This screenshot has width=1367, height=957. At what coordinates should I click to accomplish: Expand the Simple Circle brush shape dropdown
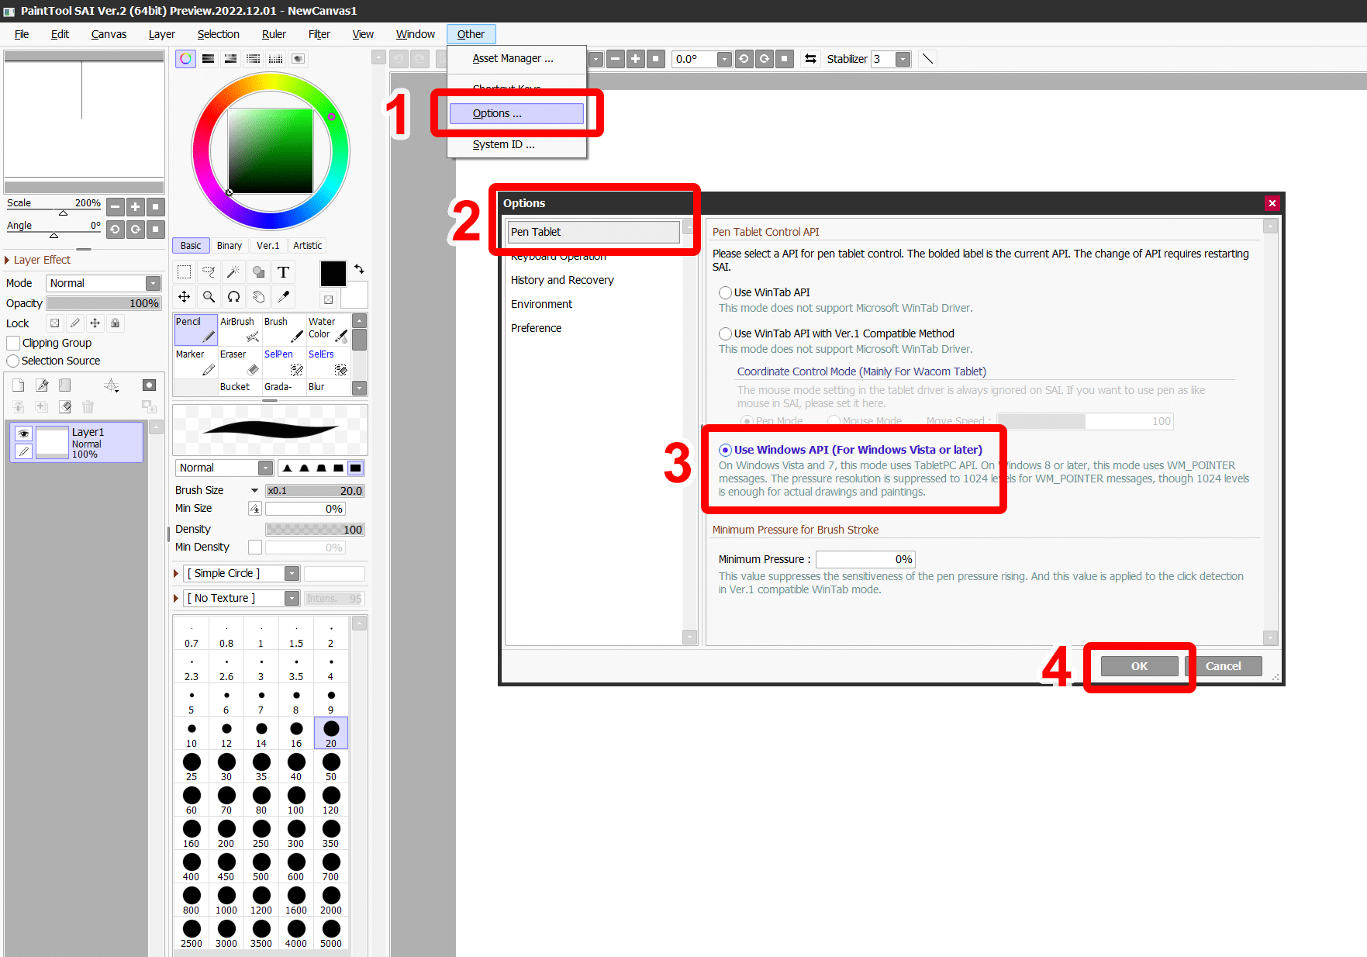click(x=292, y=574)
